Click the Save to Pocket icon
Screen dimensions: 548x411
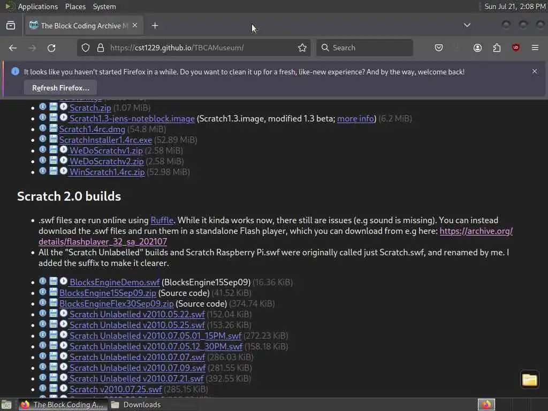click(439, 48)
